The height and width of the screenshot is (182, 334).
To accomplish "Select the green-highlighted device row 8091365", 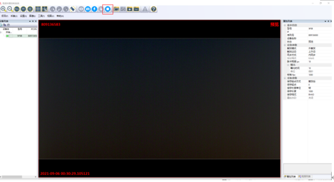I will pyautogui.click(x=21, y=36).
